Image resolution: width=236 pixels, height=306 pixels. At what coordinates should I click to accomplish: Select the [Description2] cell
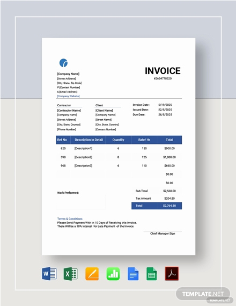tap(83, 157)
